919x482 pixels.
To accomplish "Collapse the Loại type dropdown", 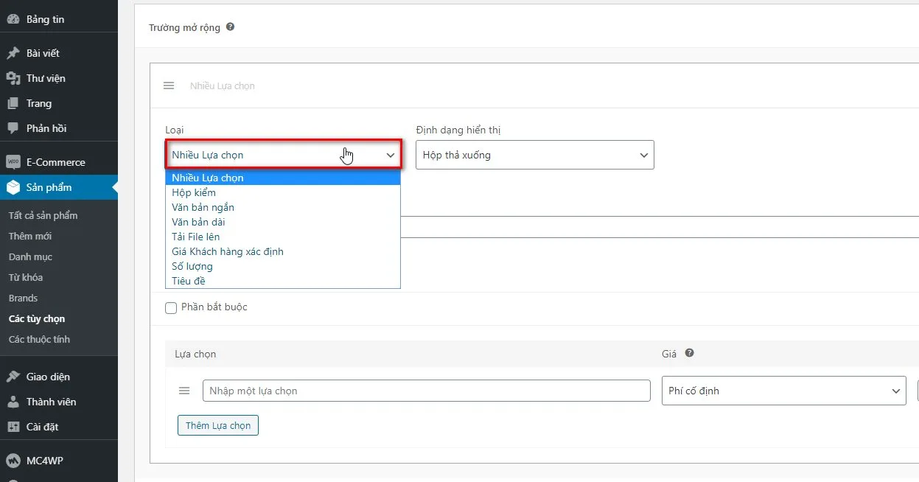I will tap(283, 156).
